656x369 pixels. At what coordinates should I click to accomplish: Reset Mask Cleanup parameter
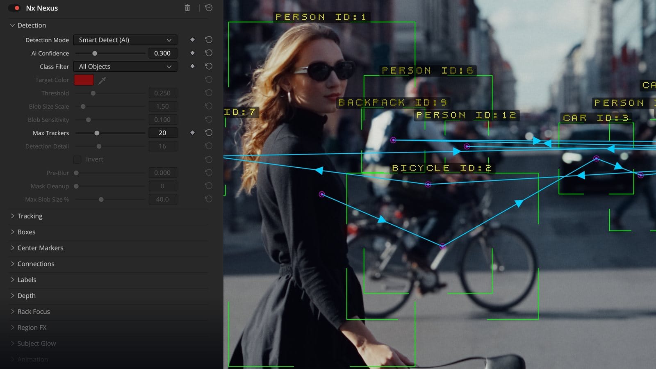tap(209, 186)
